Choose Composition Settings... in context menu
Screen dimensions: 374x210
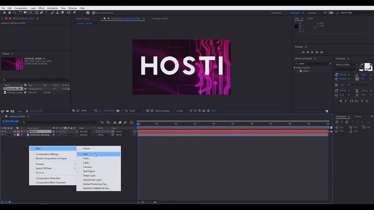[53, 154]
